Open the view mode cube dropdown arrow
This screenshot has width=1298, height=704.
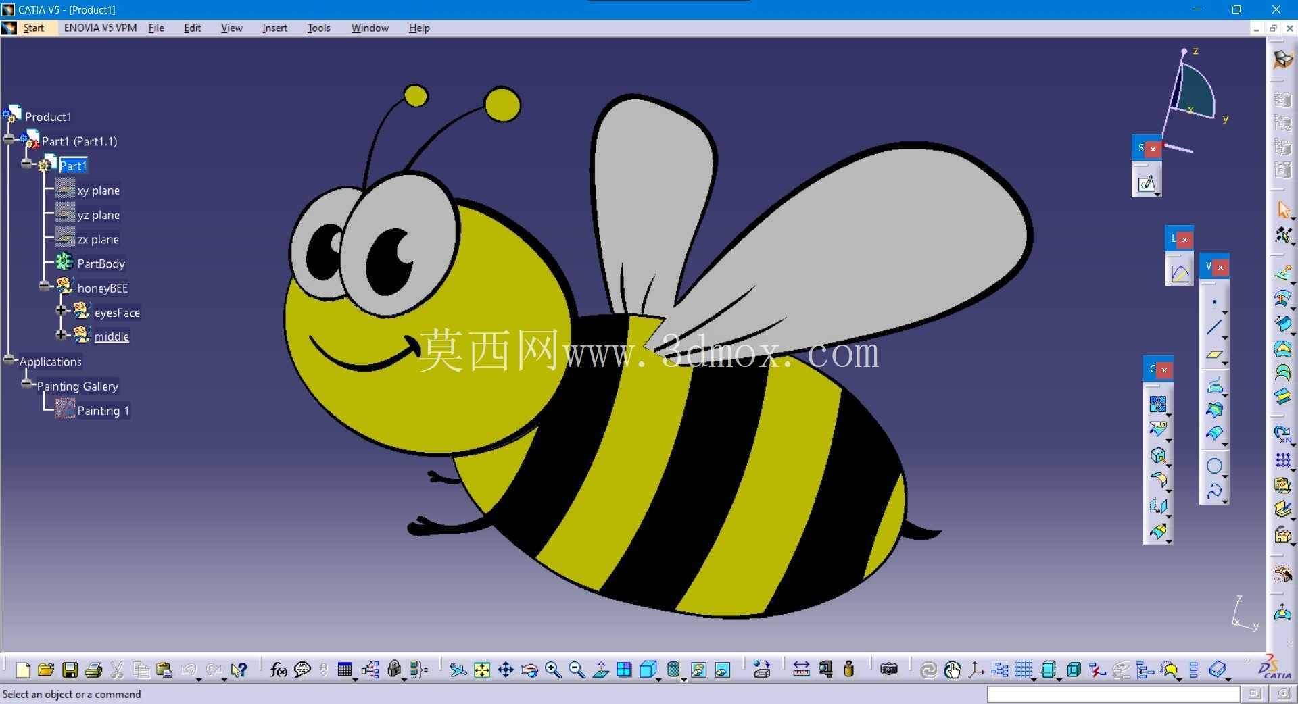pyautogui.click(x=659, y=679)
